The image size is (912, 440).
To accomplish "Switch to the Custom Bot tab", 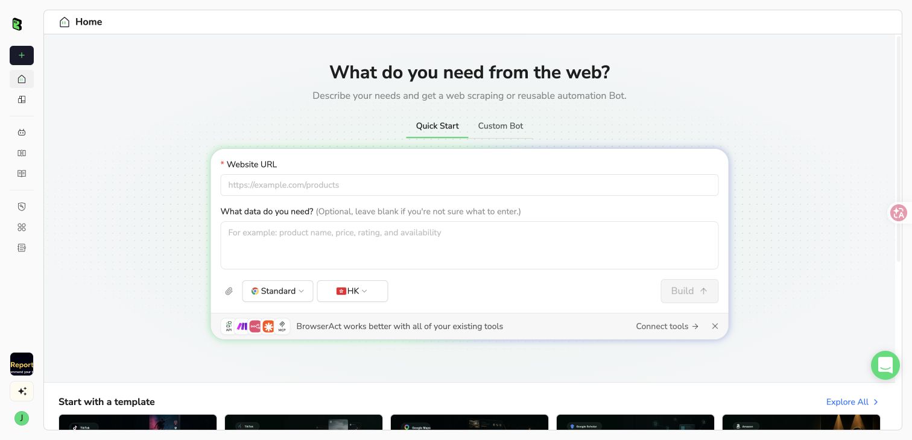I will (501, 126).
